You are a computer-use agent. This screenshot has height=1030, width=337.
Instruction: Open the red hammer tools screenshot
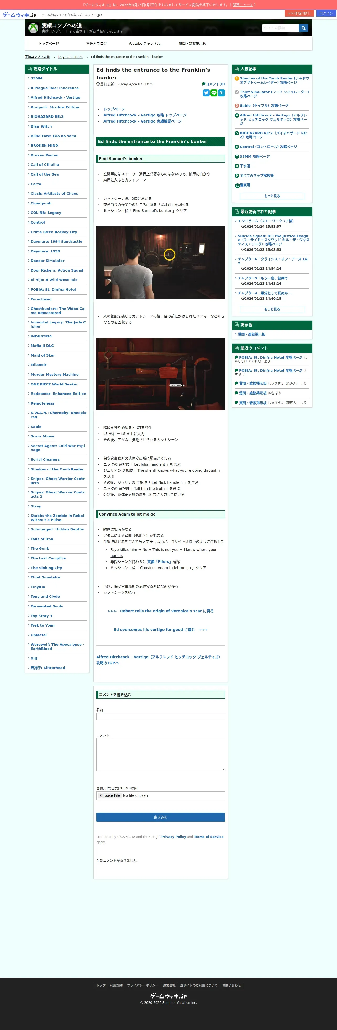coord(161,374)
